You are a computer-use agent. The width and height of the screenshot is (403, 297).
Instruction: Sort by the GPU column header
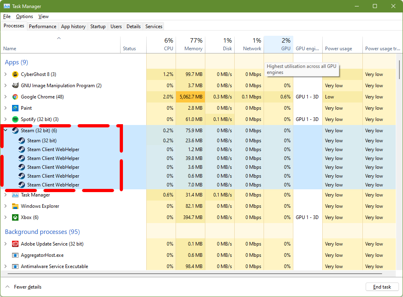coord(278,45)
